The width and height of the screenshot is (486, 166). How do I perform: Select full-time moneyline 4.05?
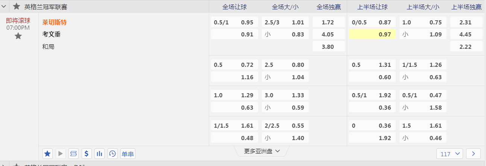328,34
